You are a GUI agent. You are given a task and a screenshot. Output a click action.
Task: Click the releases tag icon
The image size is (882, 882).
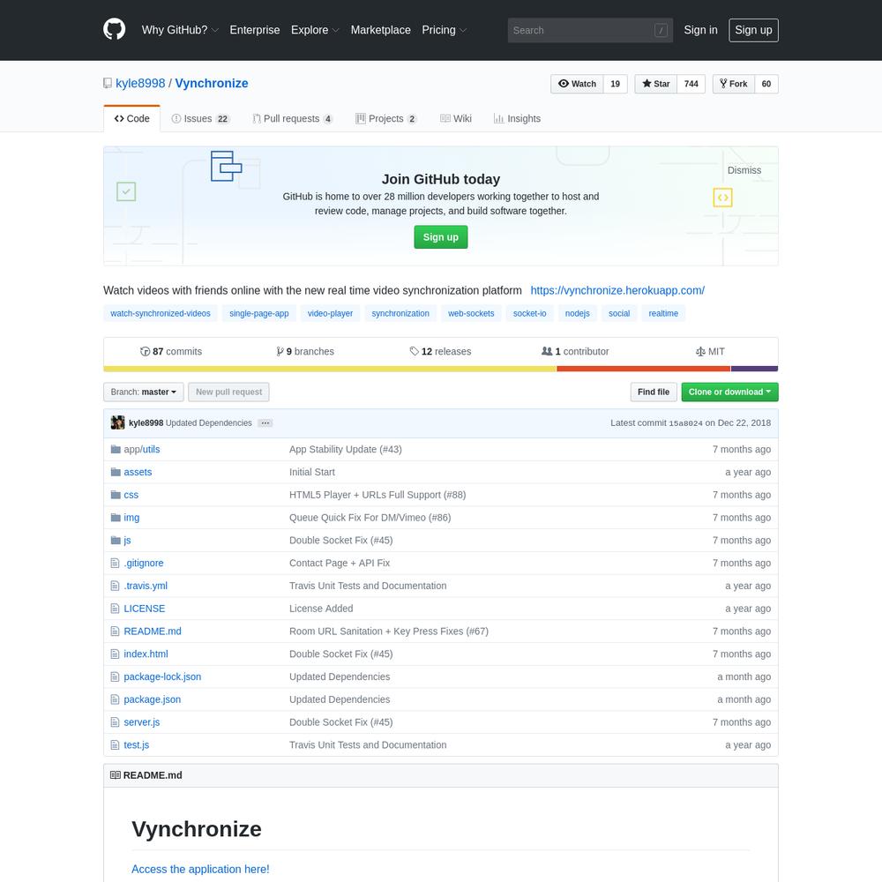pyautogui.click(x=414, y=351)
